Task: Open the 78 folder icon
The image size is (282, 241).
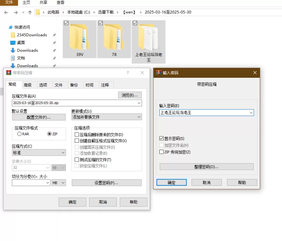Action: (x=114, y=37)
